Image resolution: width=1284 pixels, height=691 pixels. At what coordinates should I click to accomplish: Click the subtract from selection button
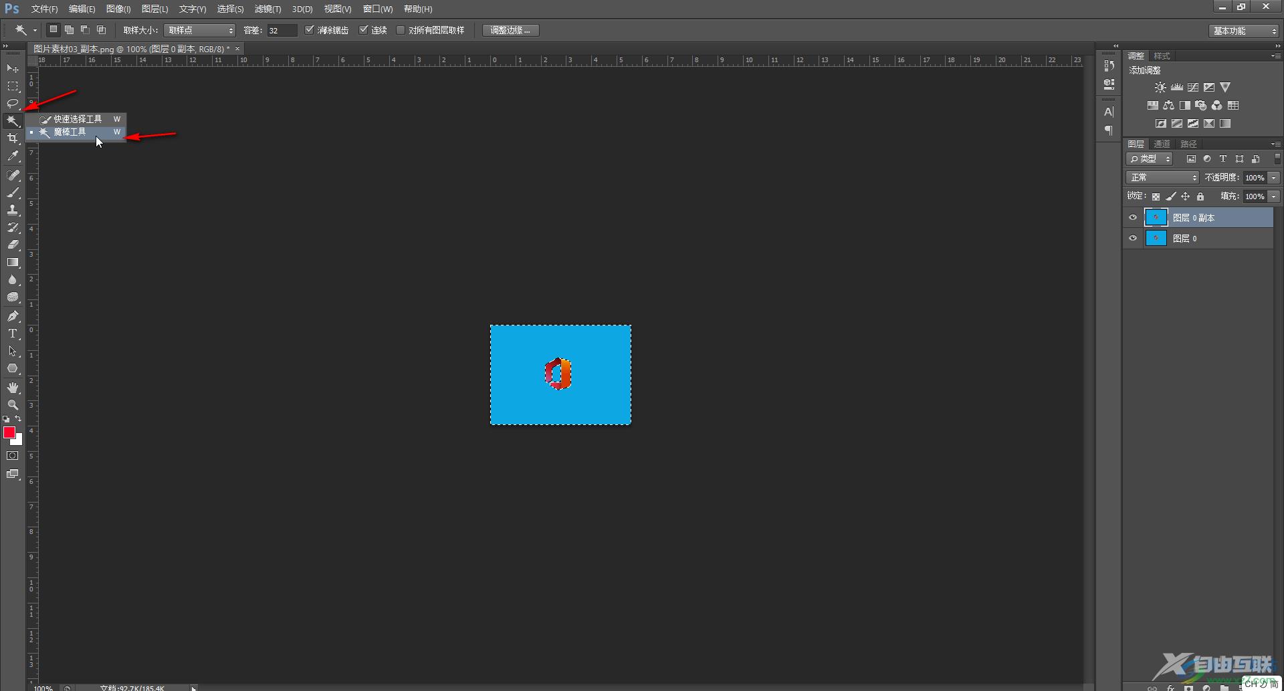(x=85, y=30)
